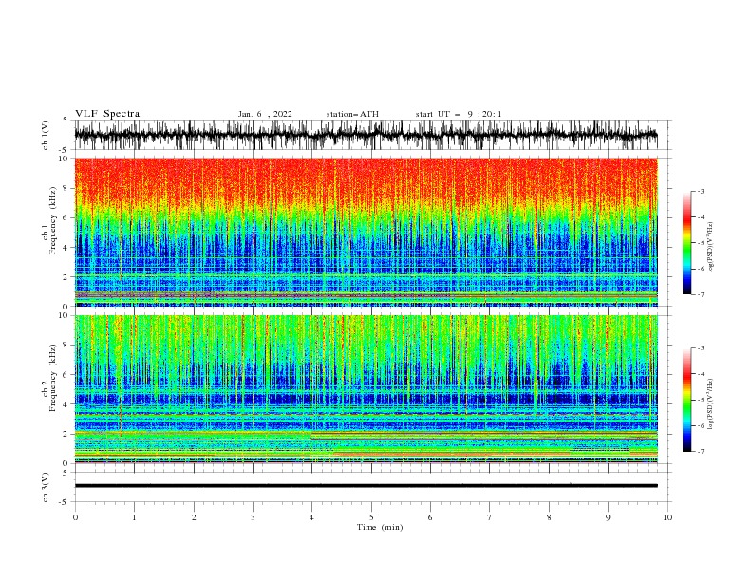The height and width of the screenshot is (581, 752).
Task: Click the "start UT = 9:20:1" header text
Action: 459,114
